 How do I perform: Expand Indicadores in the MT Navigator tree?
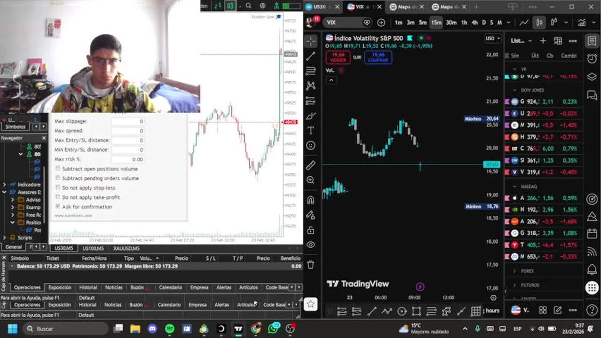tap(5, 184)
